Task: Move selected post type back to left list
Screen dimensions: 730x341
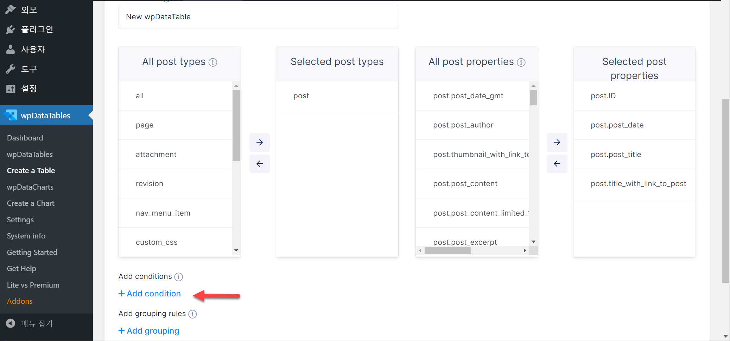Action: point(260,164)
